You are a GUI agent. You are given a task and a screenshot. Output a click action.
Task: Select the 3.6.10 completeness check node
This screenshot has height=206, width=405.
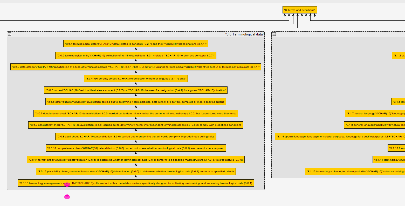(136, 148)
